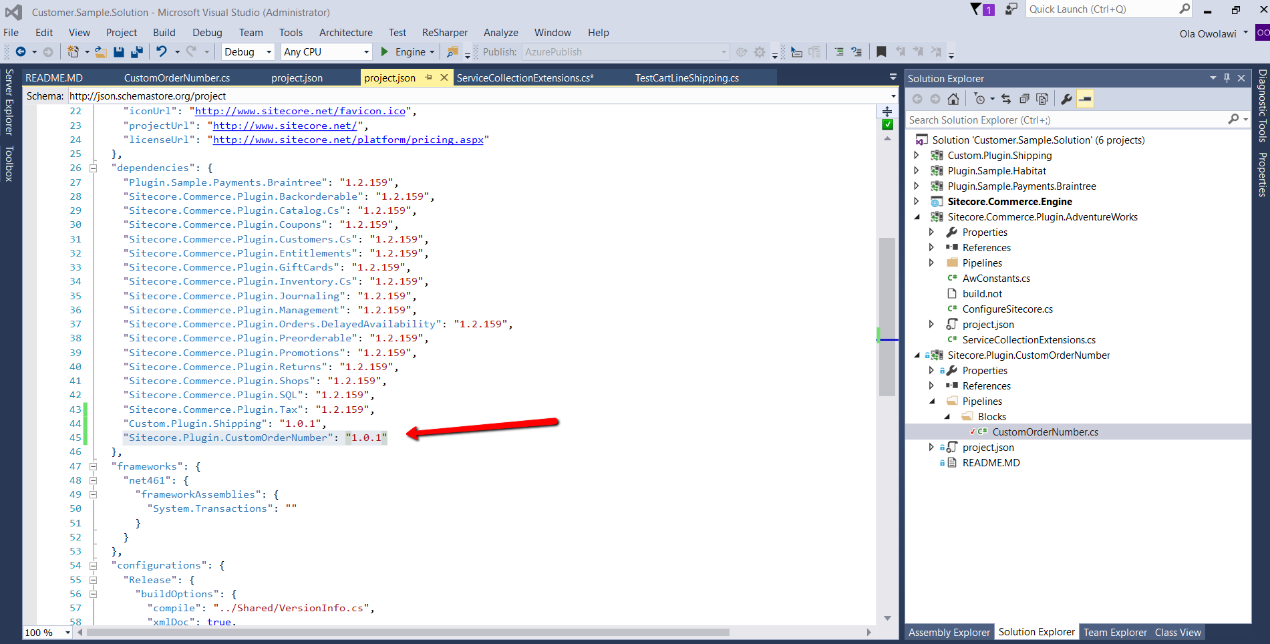Start debugging with the green play icon
This screenshot has width=1270, height=644.
tap(384, 51)
